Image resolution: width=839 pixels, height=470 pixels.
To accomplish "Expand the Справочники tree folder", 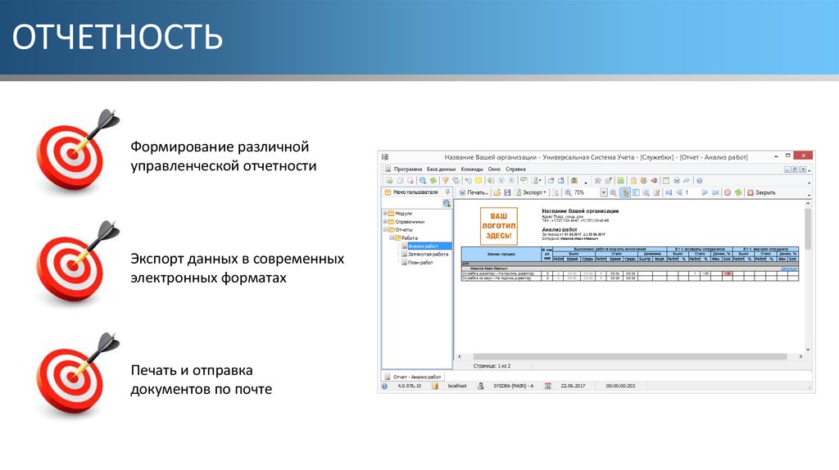I will tap(385, 221).
